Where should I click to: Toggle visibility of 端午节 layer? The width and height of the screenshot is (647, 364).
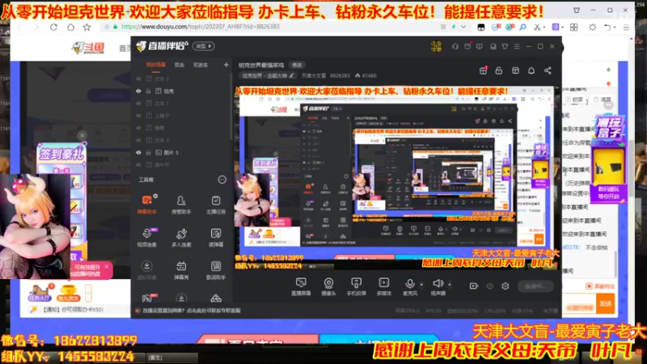138,165
